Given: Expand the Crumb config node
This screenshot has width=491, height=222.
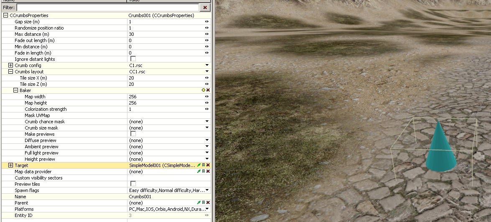Looking at the screenshot, I should click(x=10, y=65).
